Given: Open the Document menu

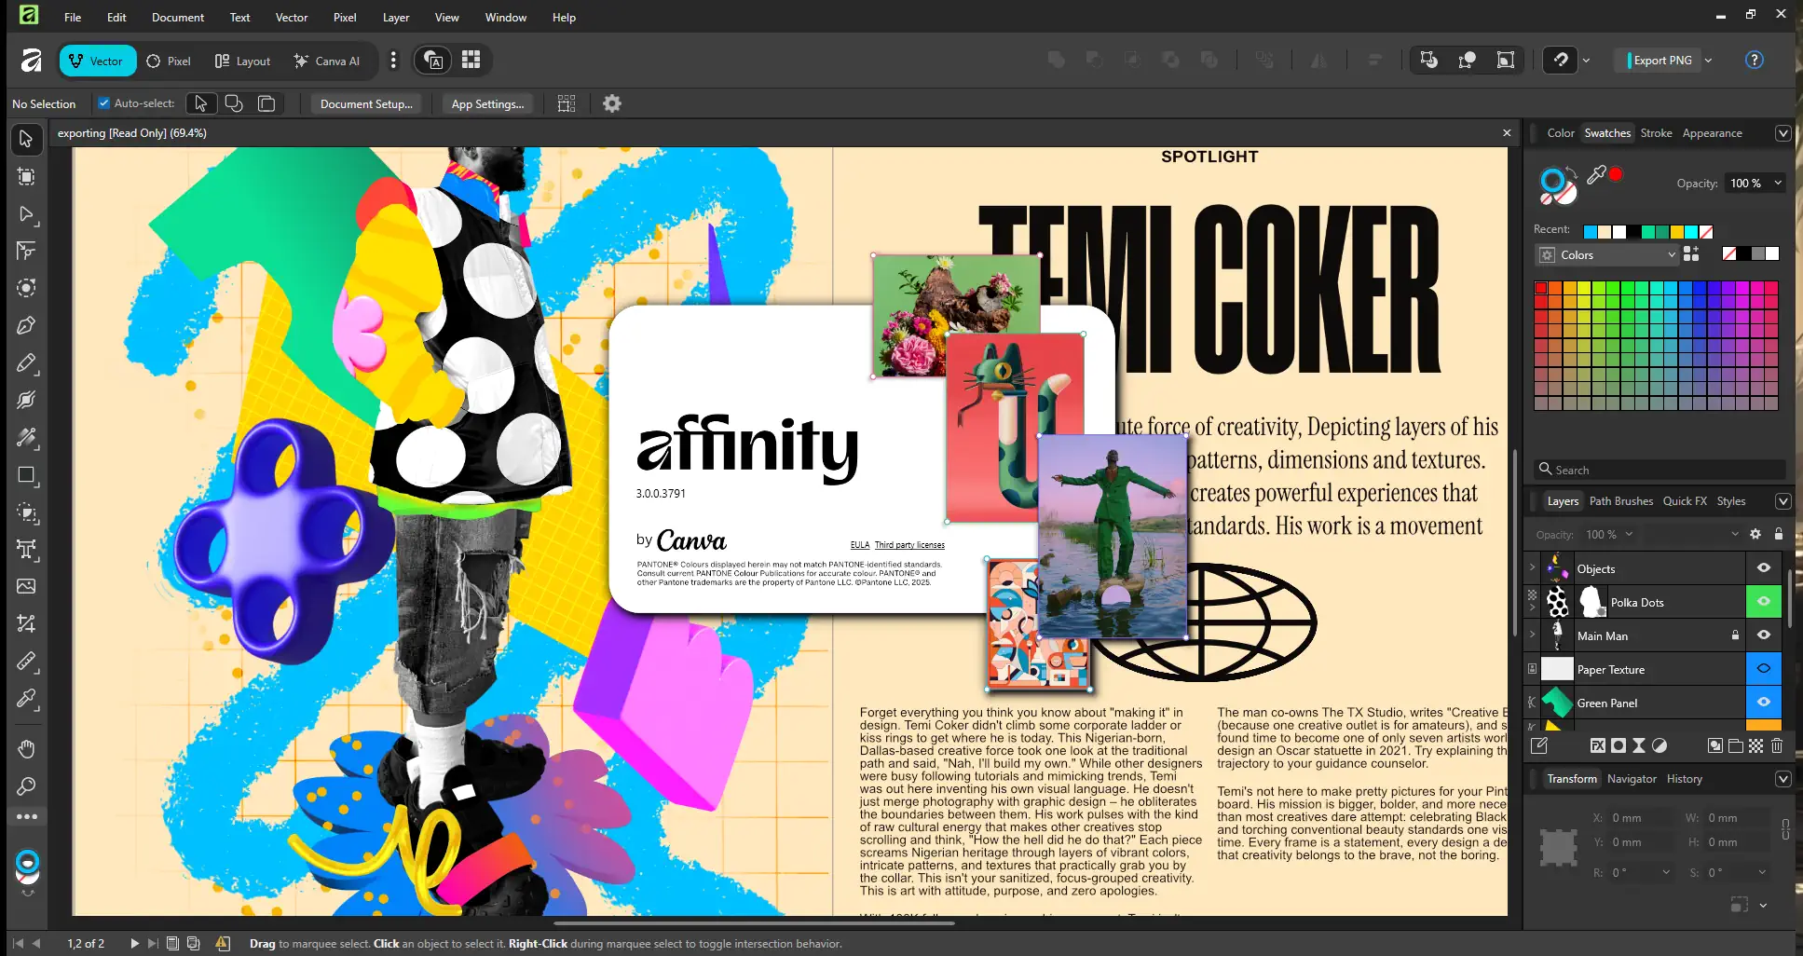Looking at the screenshot, I should (178, 17).
